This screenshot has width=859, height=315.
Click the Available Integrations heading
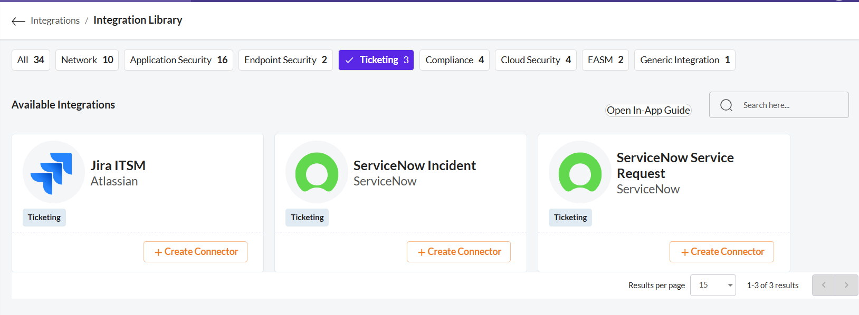(x=63, y=105)
